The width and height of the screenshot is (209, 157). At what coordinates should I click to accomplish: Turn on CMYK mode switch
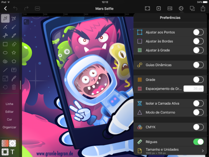[x=198, y=127]
